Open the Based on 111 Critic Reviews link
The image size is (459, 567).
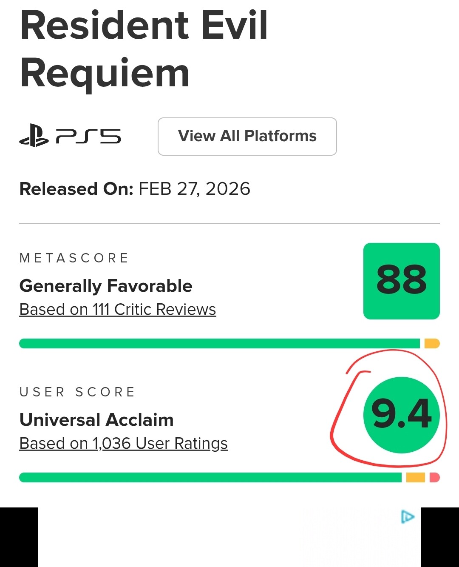[x=118, y=309]
